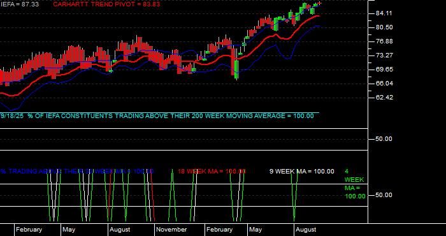Click the 76.88 price axis value
The image size is (446, 236).
point(384,41)
